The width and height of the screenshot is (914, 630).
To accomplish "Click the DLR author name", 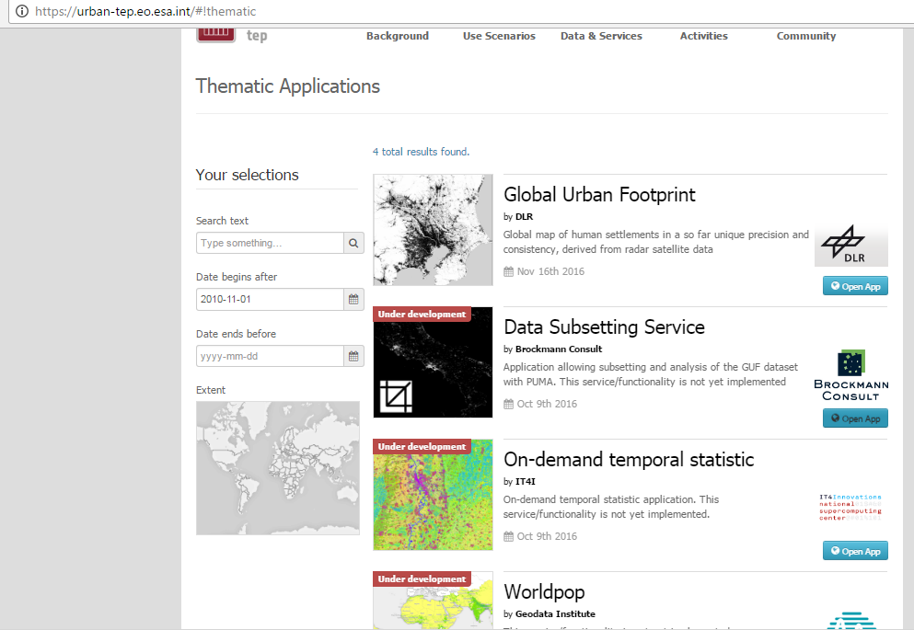I will coord(524,217).
